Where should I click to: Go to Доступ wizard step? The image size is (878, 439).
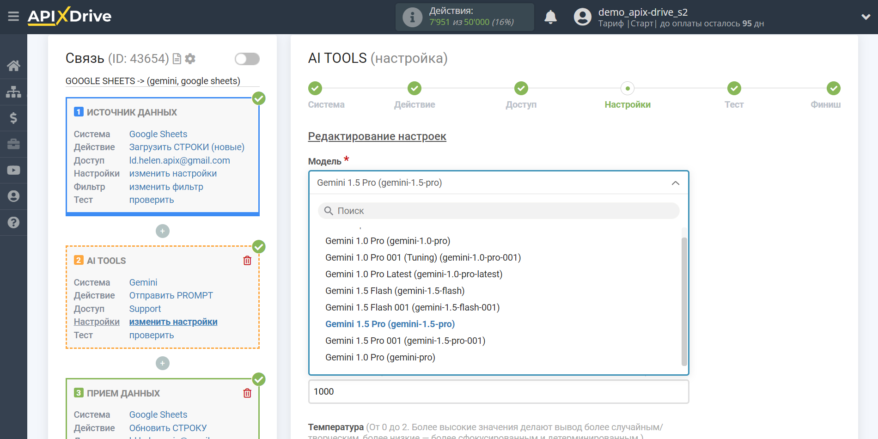(521, 88)
